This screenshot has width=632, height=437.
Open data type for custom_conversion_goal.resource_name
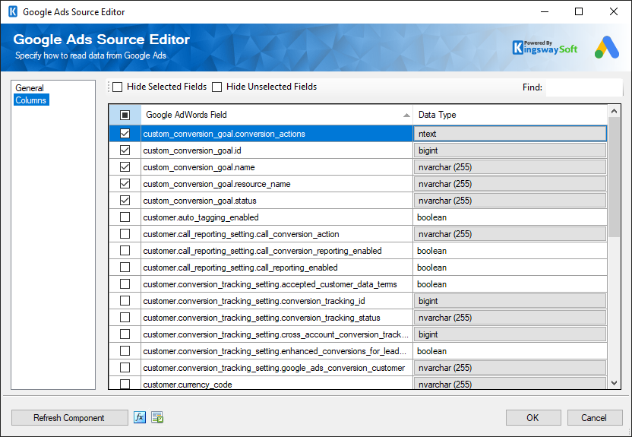click(510, 184)
